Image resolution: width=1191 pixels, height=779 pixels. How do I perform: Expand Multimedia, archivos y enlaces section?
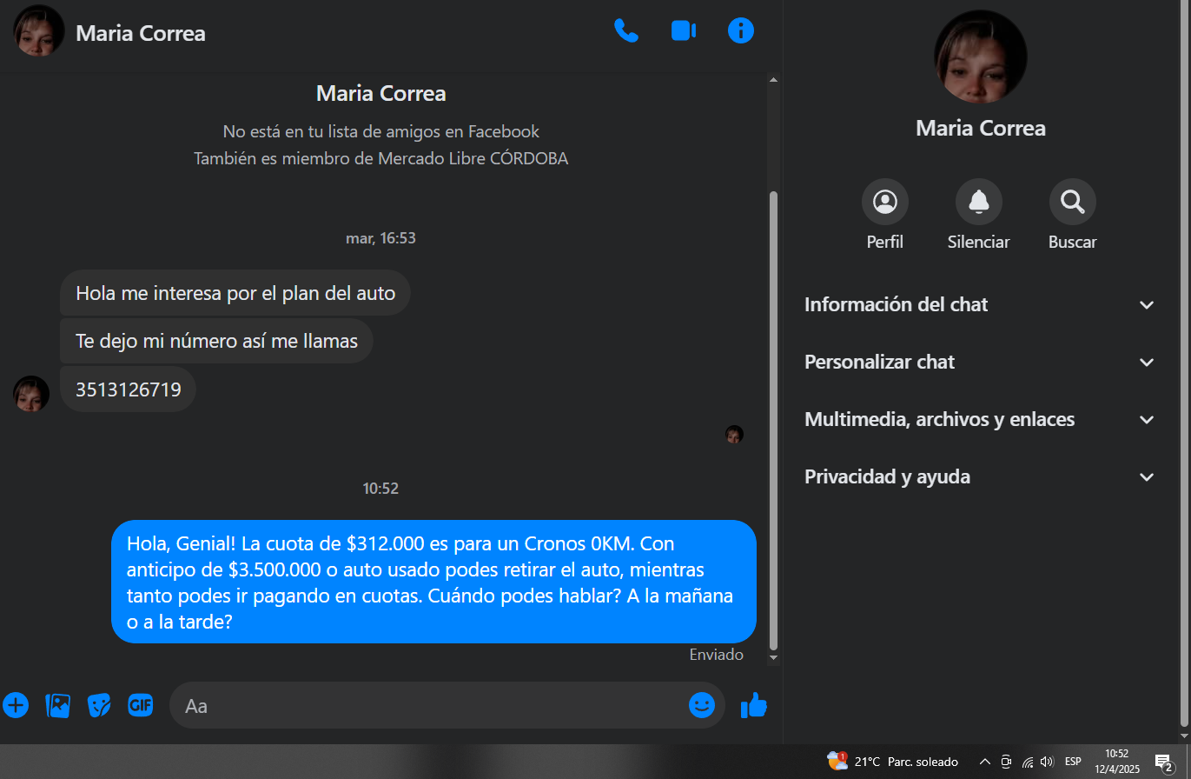(x=981, y=420)
